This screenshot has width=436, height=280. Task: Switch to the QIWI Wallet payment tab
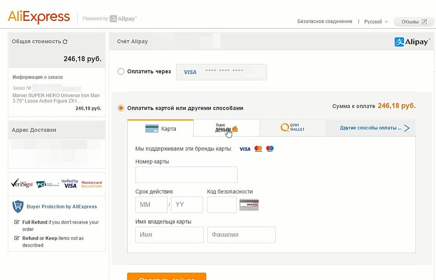pyautogui.click(x=292, y=128)
